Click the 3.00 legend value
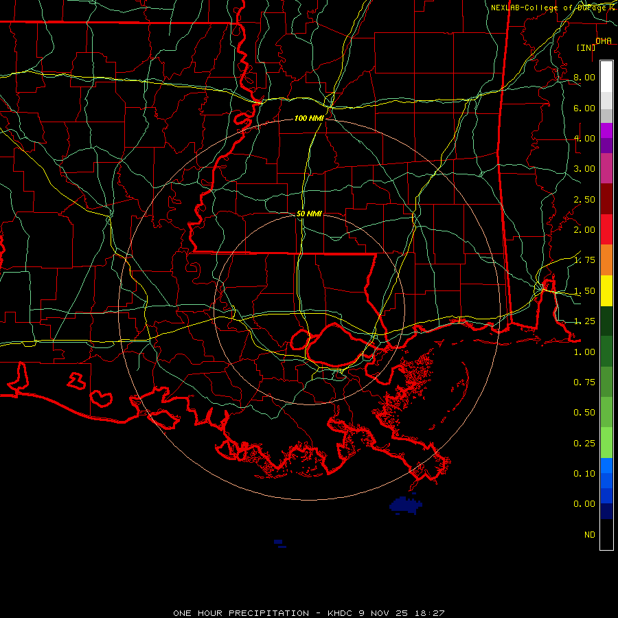The height and width of the screenshot is (618, 618). click(x=584, y=169)
